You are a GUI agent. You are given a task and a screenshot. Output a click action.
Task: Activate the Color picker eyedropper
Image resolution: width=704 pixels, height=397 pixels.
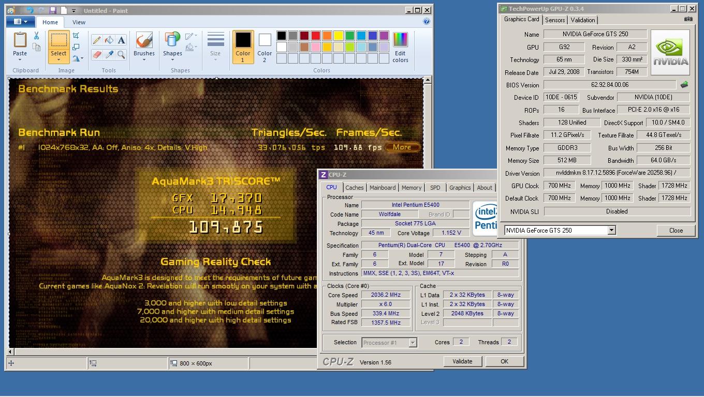coord(109,54)
